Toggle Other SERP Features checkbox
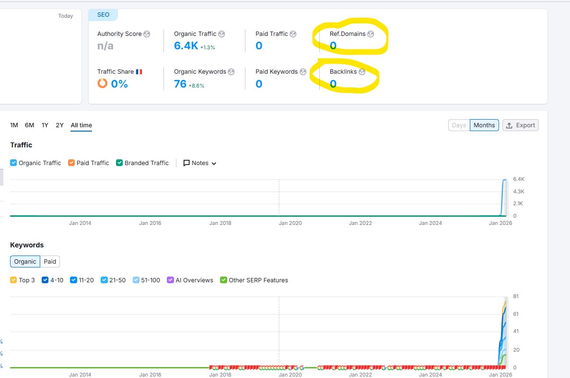 223,280
